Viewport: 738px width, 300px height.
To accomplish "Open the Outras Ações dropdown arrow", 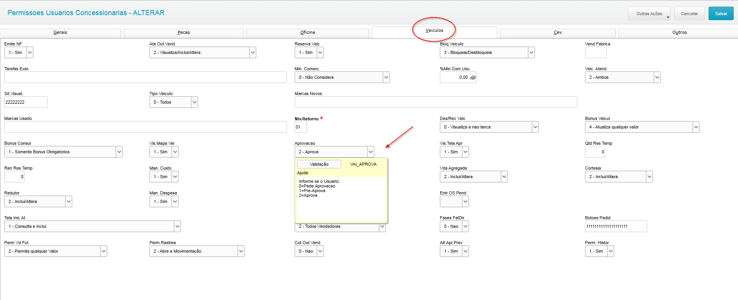I will pos(668,17).
